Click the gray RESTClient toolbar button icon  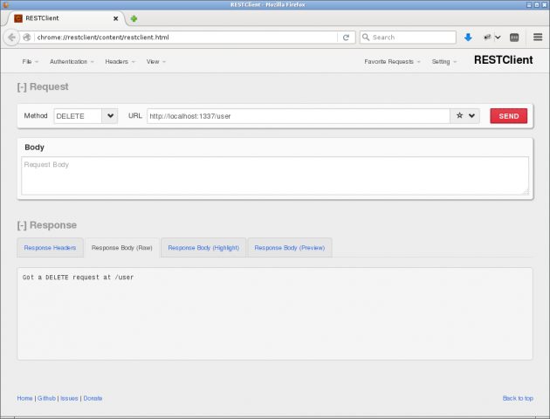[514, 38]
